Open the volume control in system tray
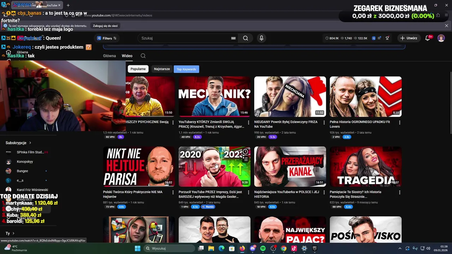Screen dimensions: 452x254 click(x=428, y=248)
